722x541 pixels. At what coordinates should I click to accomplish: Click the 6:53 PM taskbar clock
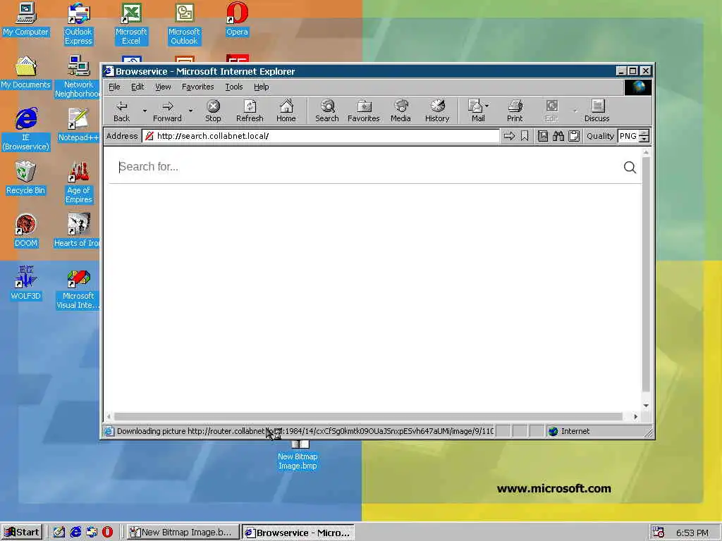tap(692, 533)
